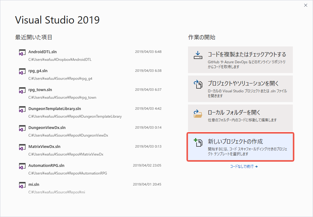The height and width of the screenshot is (217, 313).
Task: Click the timestamp 2019/04/03 4:42
Action: [148, 108]
